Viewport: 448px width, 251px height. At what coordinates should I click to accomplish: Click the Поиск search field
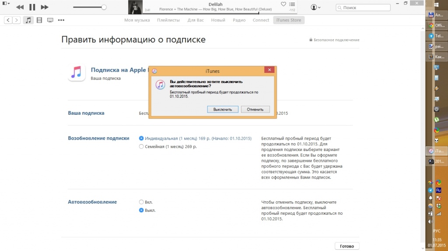(363, 8)
